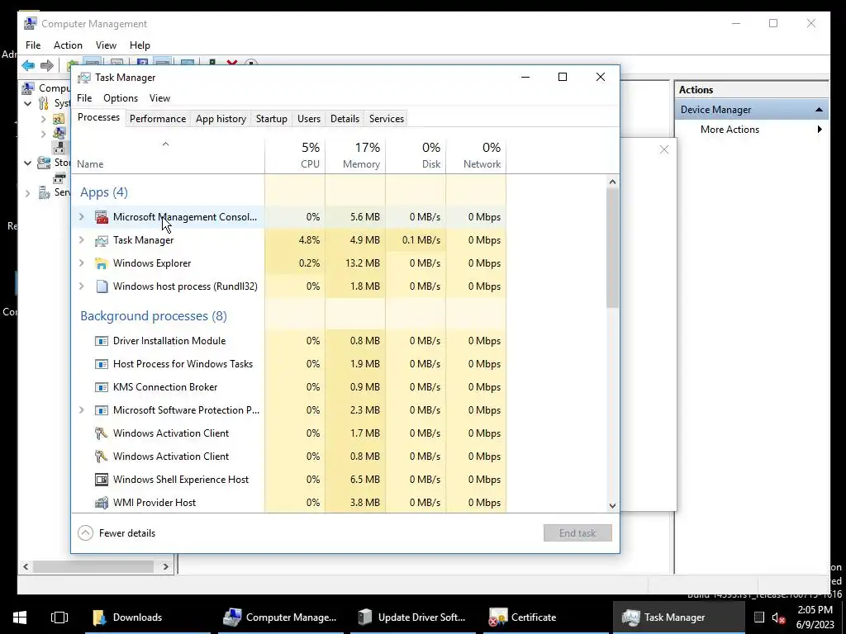Open the Performance tab
Image resolution: width=846 pixels, height=634 pixels.
click(158, 119)
